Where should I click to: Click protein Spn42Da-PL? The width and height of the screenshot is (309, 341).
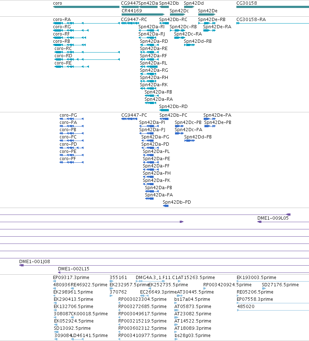[x=148, y=155]
